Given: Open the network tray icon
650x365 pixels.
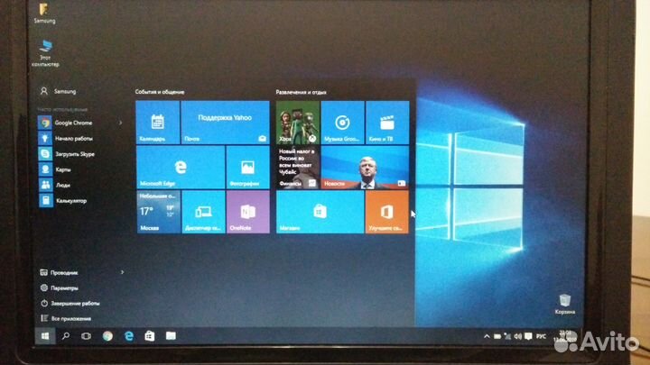Looking at the screenshot, I should pyautogui.click(x=507, y=336).
